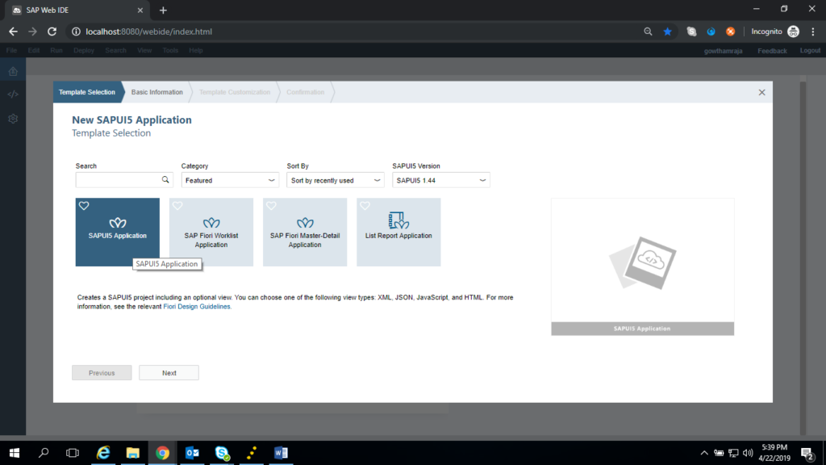Open the Run menu
Viewport: 826px width, 465px height.
coord(56,51)
